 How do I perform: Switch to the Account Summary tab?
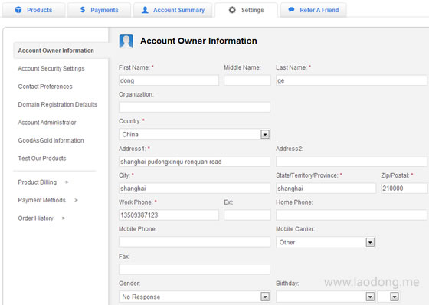[x=173, y=10]
